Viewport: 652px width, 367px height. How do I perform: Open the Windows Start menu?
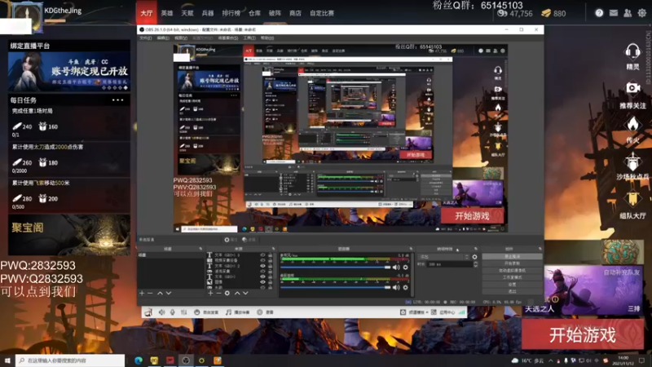tap(7, 360)
